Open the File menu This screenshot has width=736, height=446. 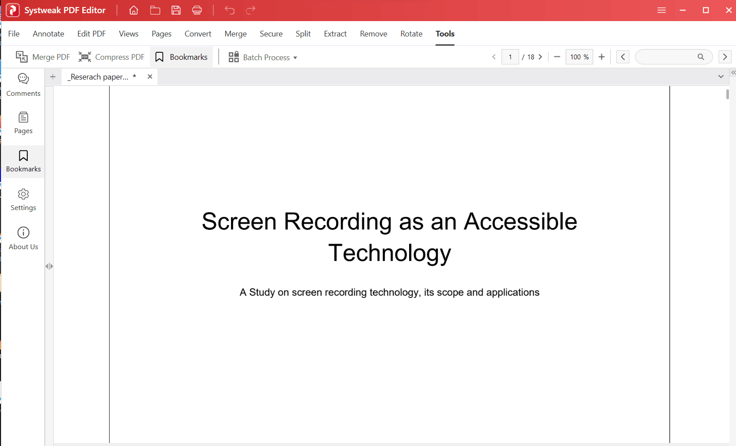[x=14, y=33]
